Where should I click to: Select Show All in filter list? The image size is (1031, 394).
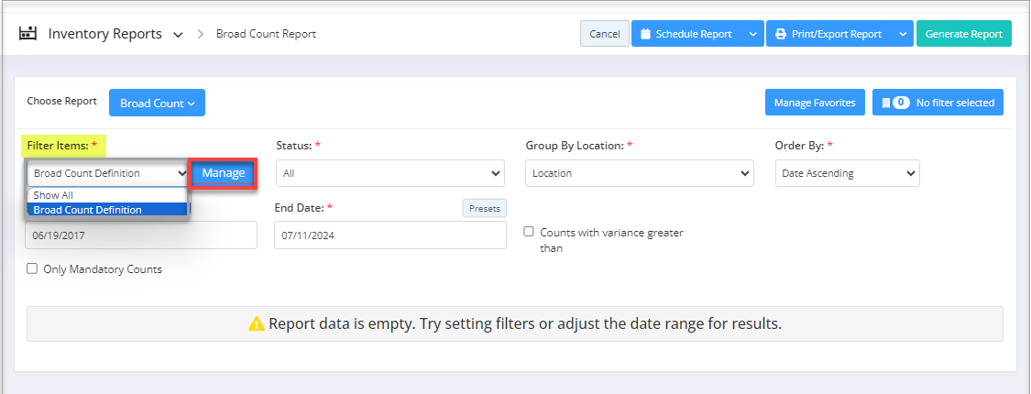point(53,195)
